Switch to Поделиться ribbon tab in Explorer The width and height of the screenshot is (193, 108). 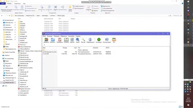tap(17, 4)
